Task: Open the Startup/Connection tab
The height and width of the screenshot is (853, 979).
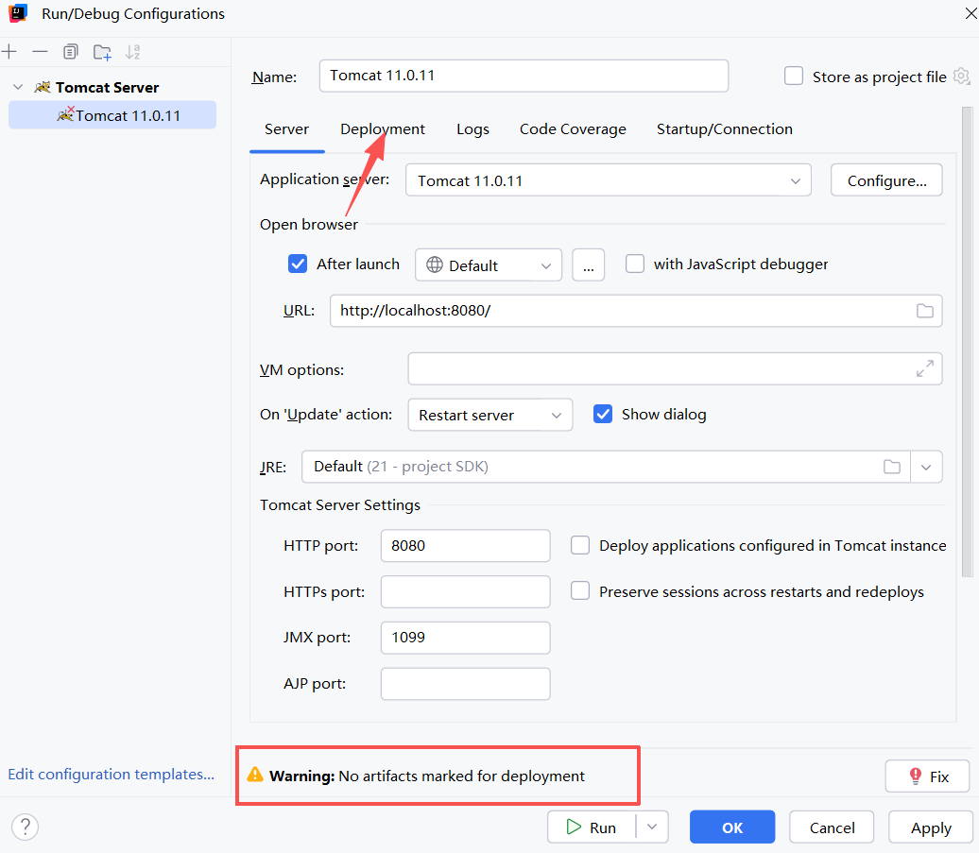Action: 724,129
